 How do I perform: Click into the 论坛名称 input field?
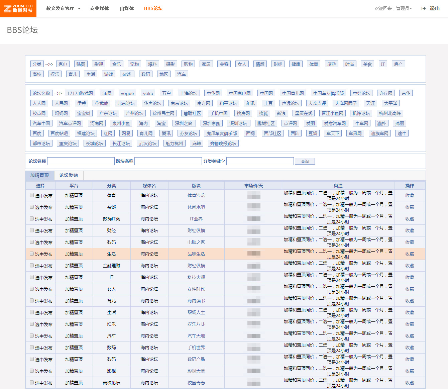(x=81, y=161)
